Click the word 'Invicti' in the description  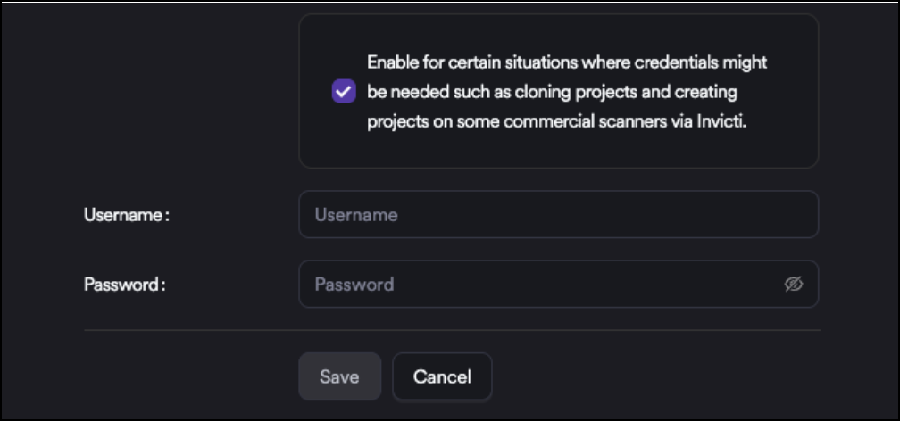click(x=721, y=122)
